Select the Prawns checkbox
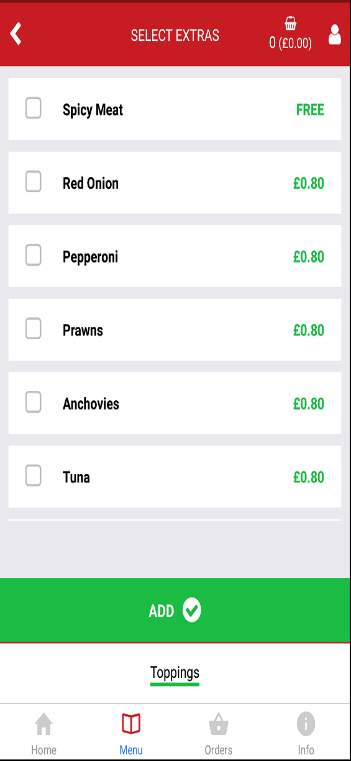 pyautogui.click(x=33, y=328)
